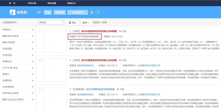Go to 首页 in top navigation

pyautogui.click(x=12, y=3)
